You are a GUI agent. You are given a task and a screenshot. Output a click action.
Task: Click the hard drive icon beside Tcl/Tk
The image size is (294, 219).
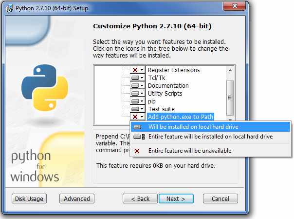click(x=135, y=78)
